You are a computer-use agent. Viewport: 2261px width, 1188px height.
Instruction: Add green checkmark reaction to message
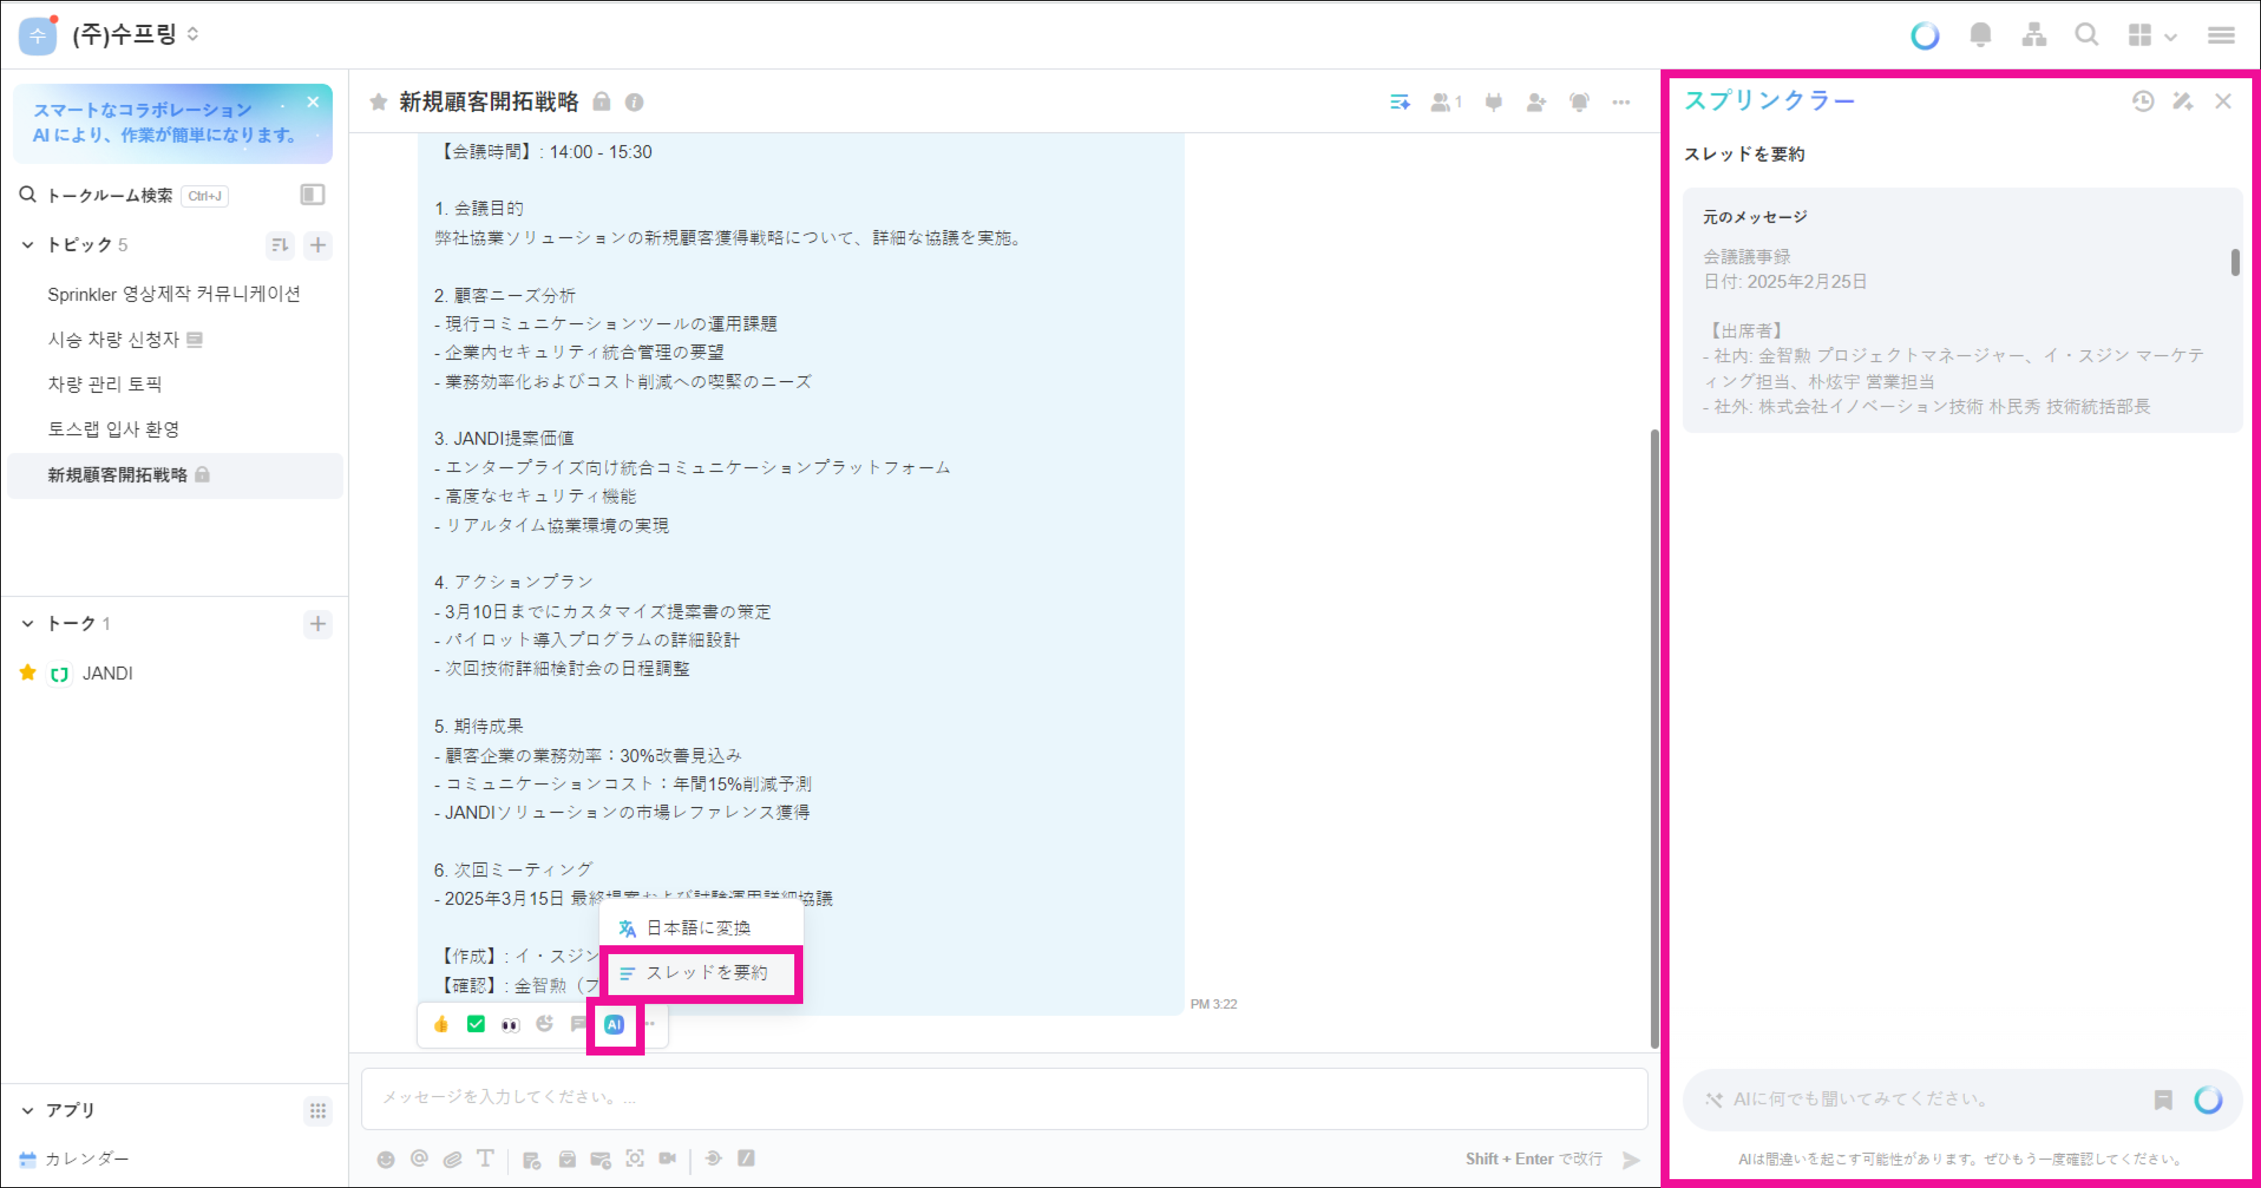point(476,1024)
